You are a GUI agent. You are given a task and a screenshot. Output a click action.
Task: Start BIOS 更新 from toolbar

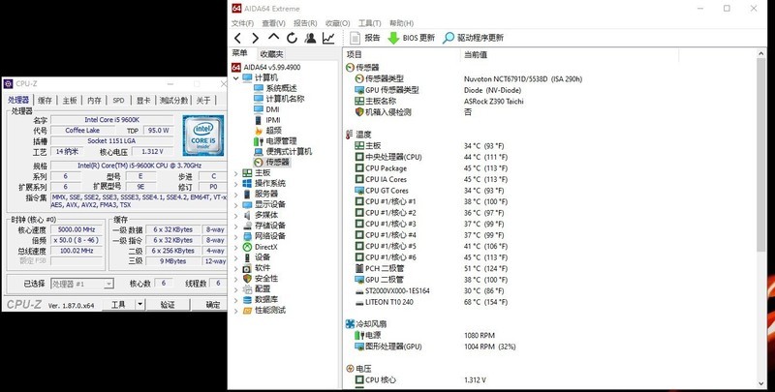[411, 38]
